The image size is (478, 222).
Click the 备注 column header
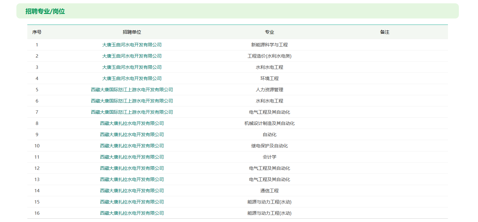tap(384, 32)
